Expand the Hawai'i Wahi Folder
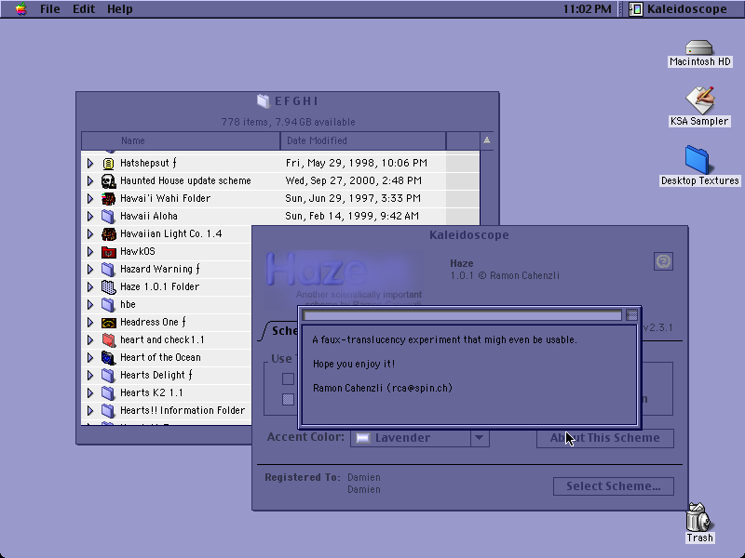The image size is (745, 558). [90, 198]
